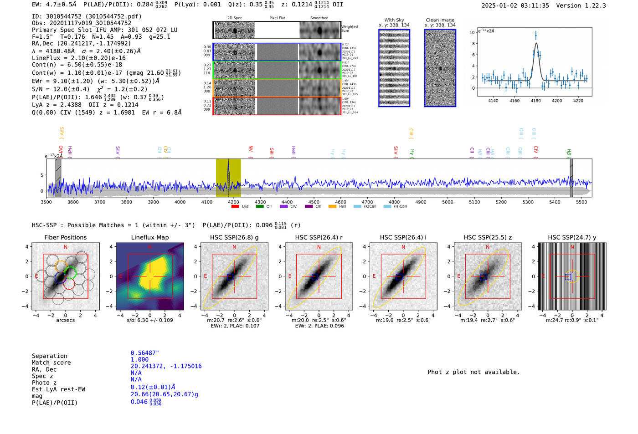The width and height of the screenshot is (638, 434).
Task: Open the With Sky cutout image
Action: click(x=394, y=68)
